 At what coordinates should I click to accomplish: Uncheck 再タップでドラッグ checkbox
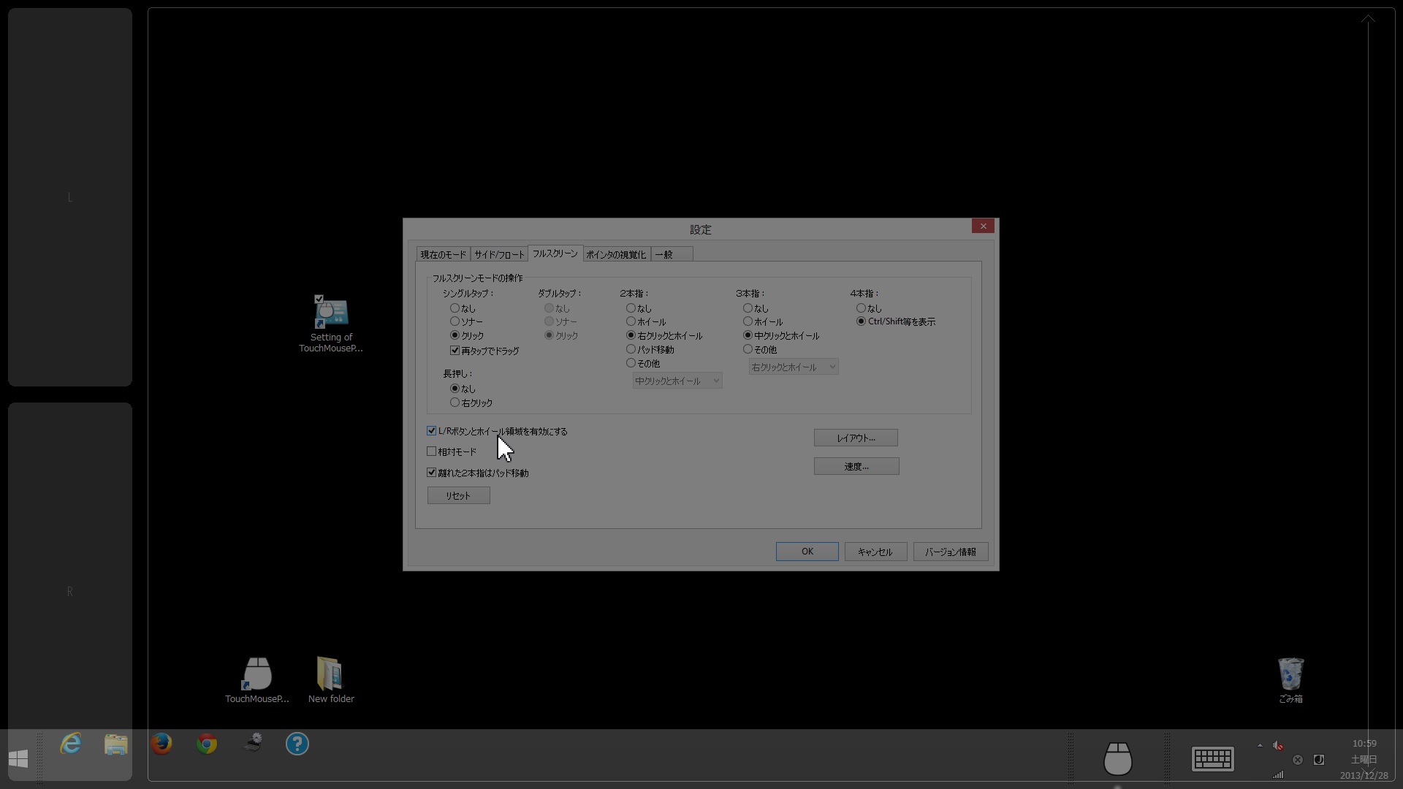pos(455,351)
